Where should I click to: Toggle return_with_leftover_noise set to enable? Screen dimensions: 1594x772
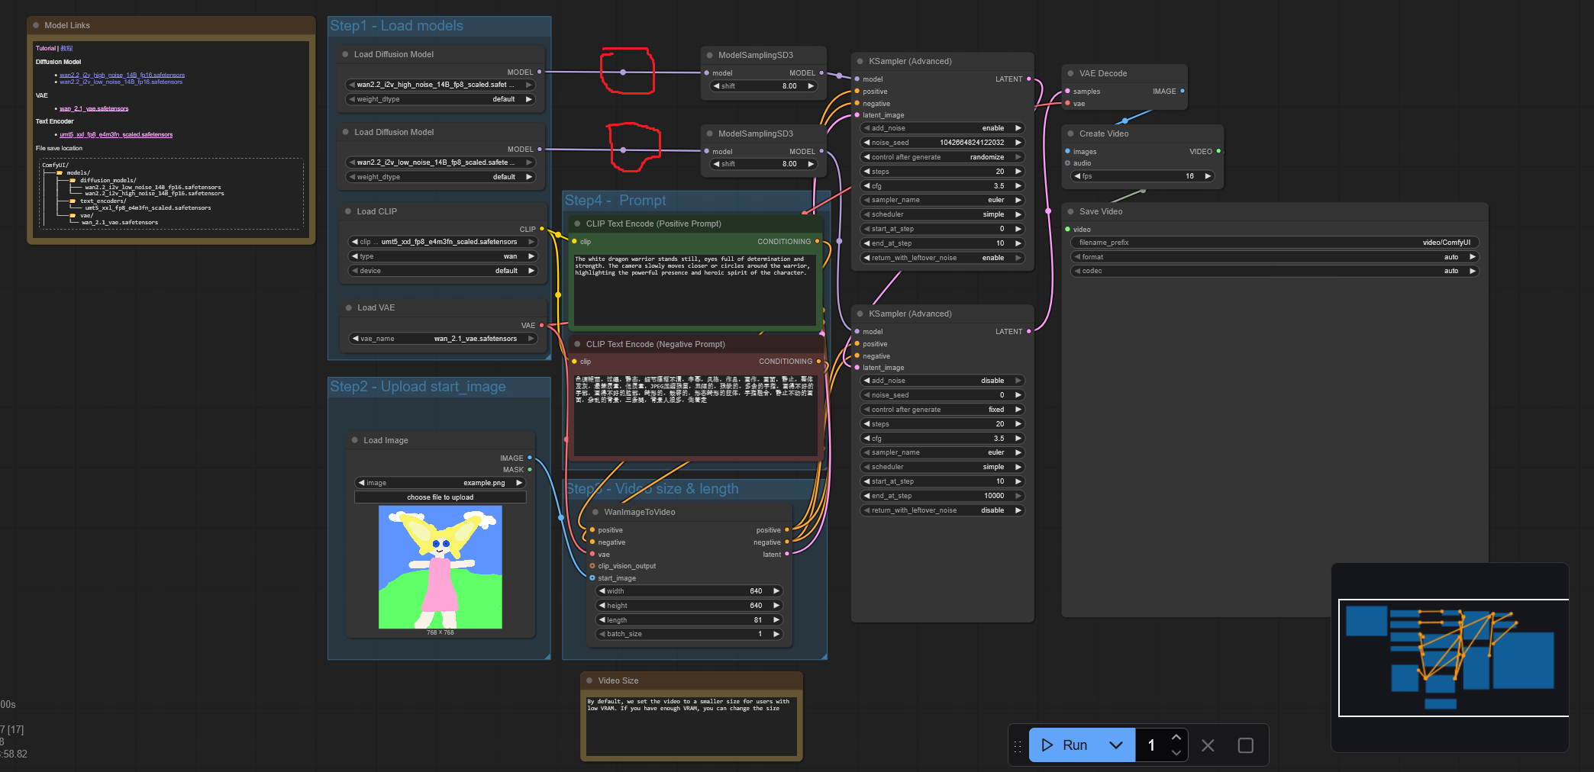tap(942, 258)
